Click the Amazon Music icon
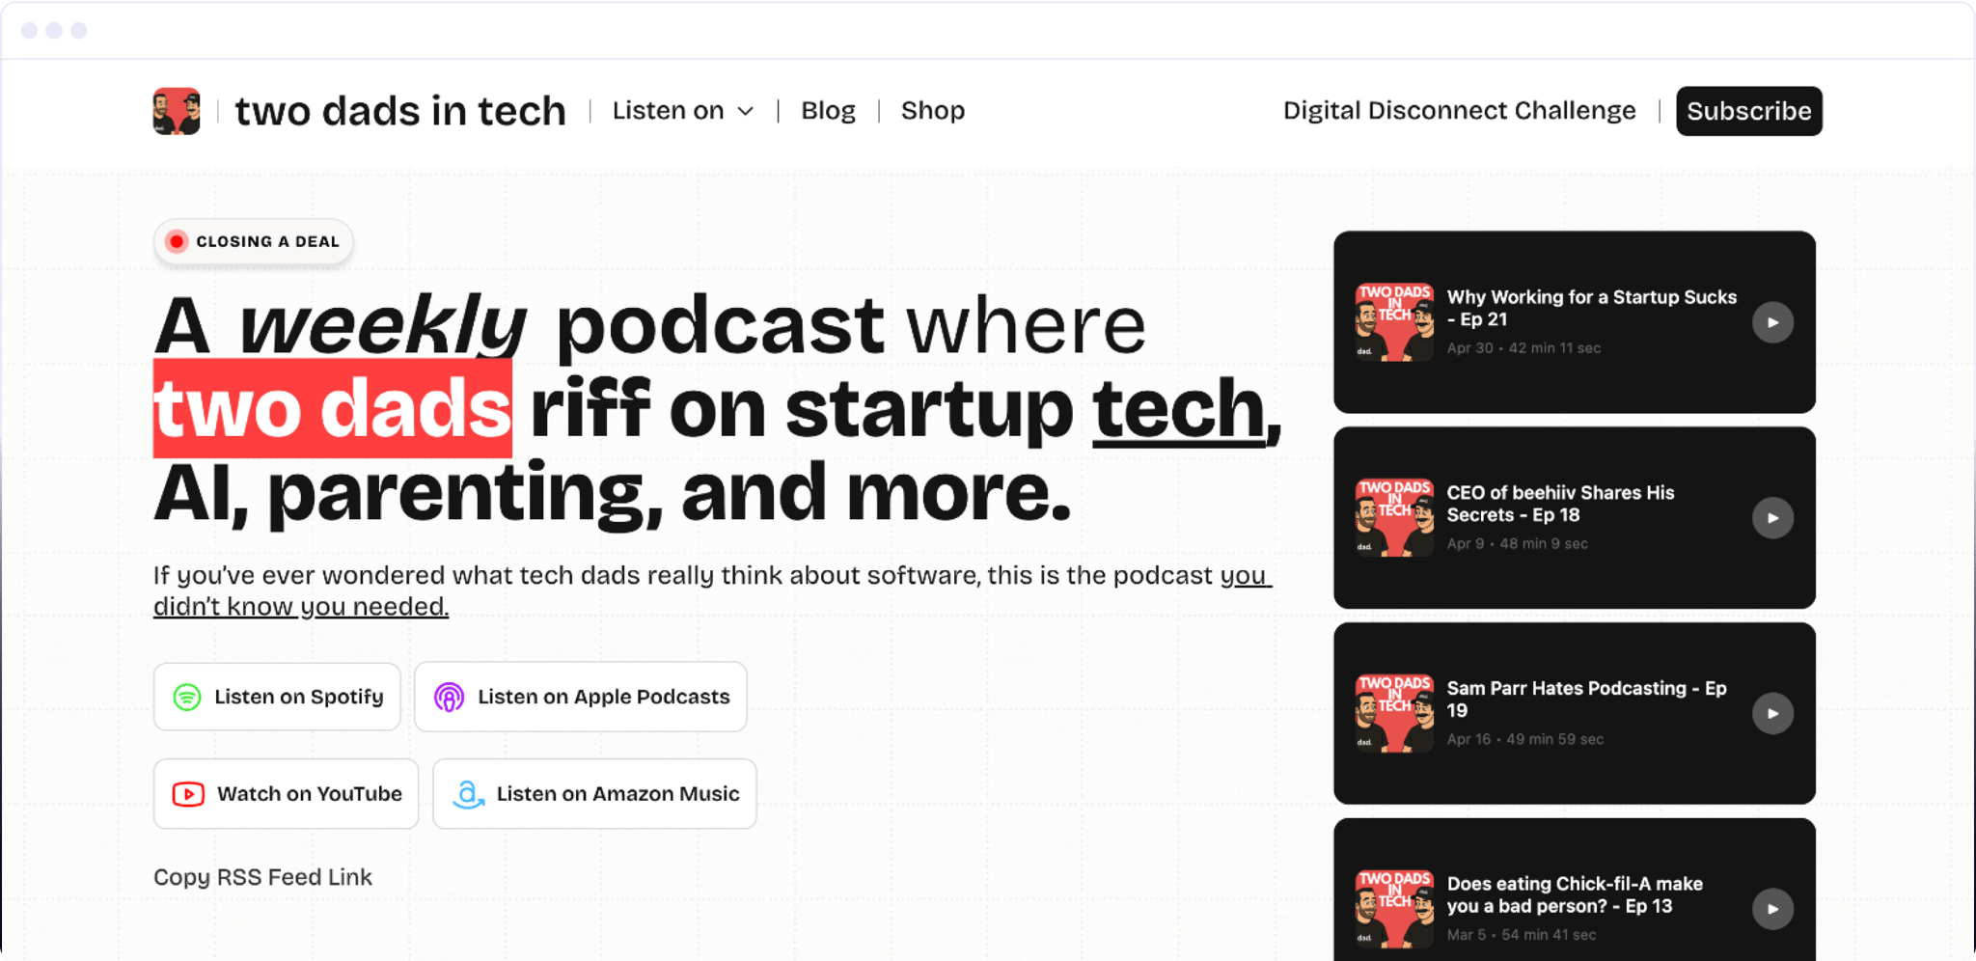The width and height of the screenshot is (1976, 961). pyautogui.click(x=467, y=793)
